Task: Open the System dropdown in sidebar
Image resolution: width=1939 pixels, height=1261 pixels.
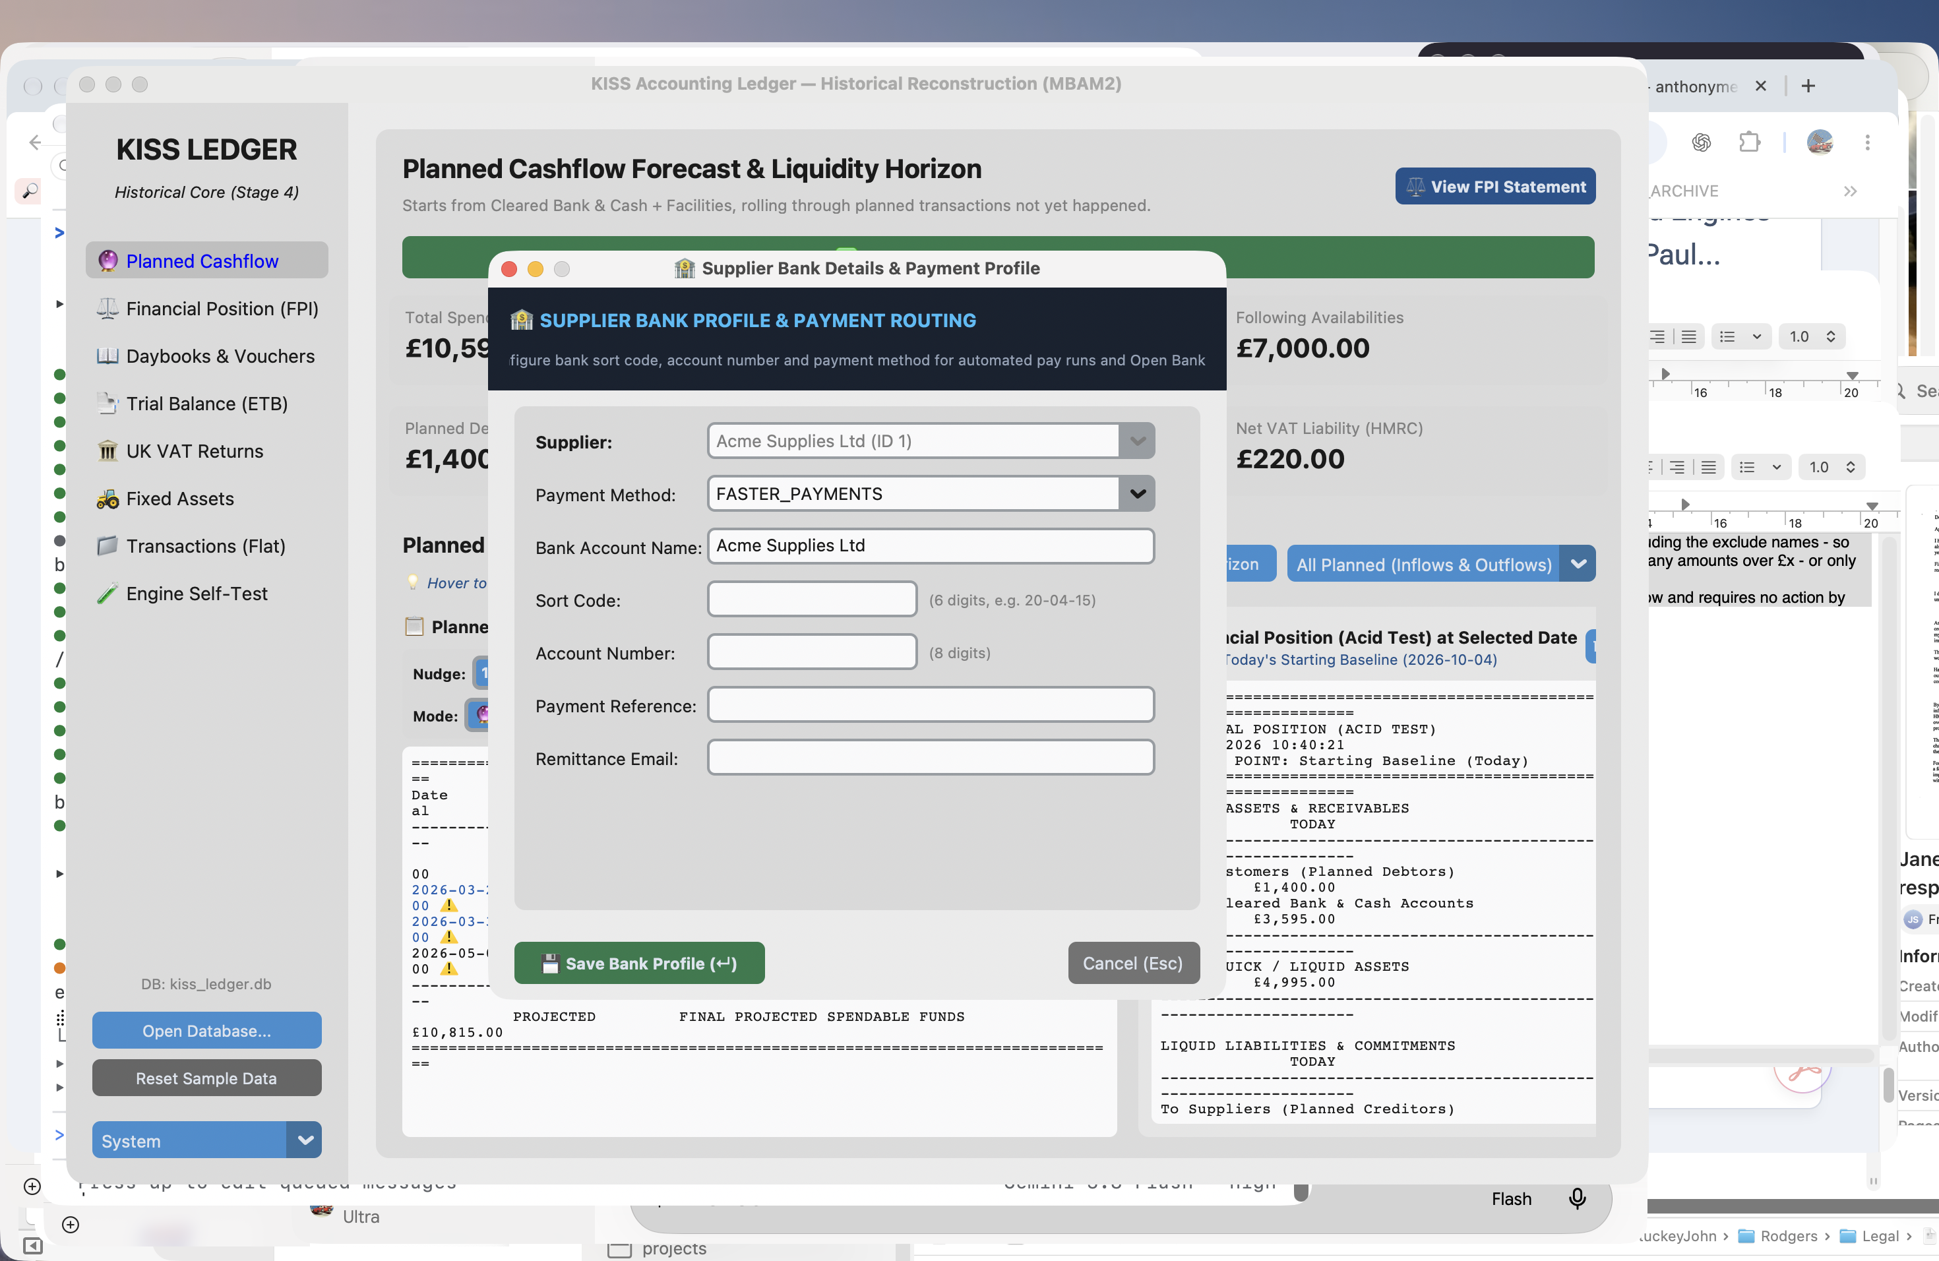Action: (206, 1140)
